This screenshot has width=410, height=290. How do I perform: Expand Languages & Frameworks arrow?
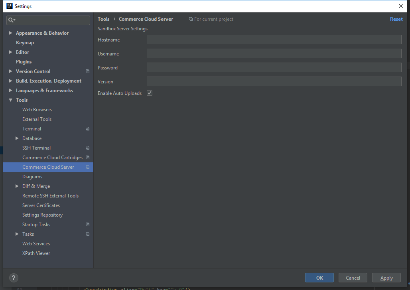pos(11,91)
